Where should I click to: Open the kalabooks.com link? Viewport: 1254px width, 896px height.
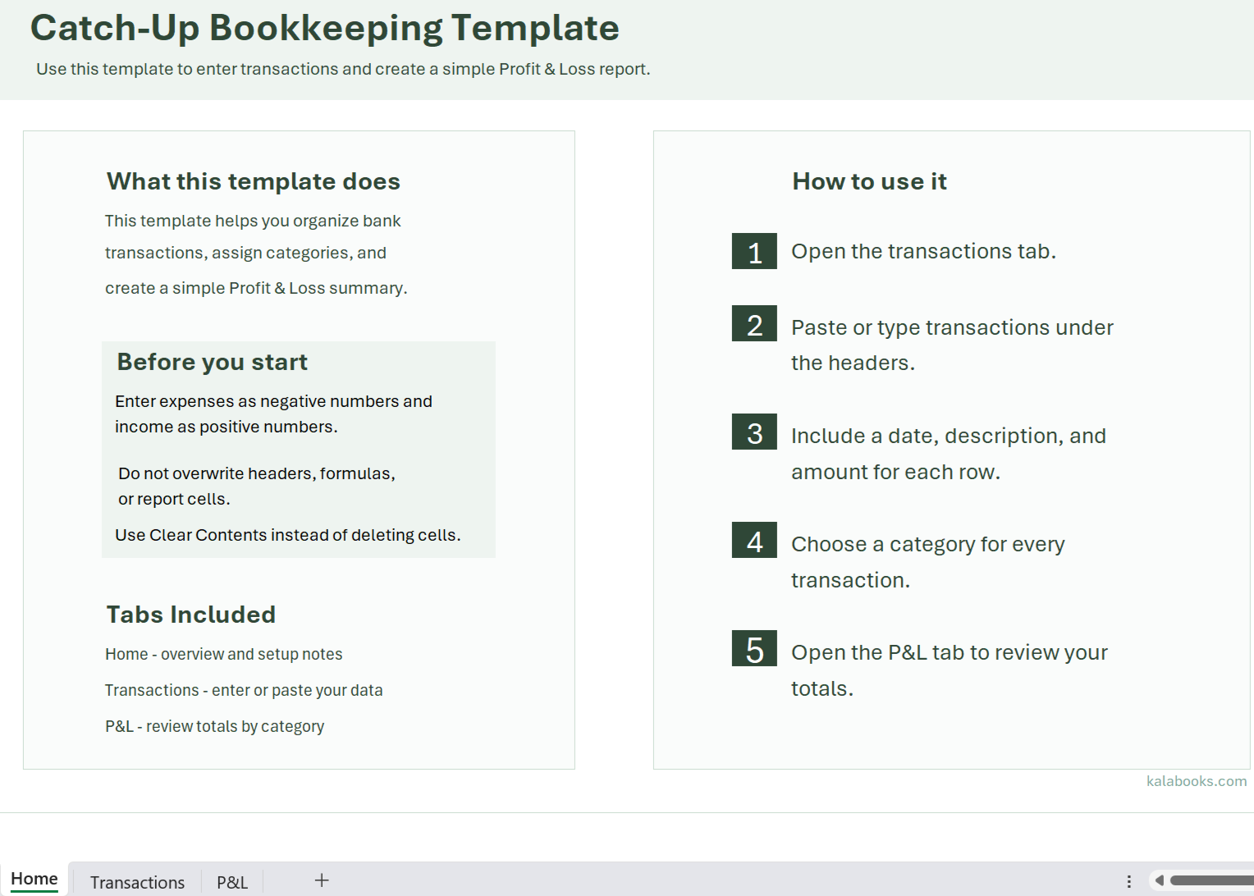1197,781
